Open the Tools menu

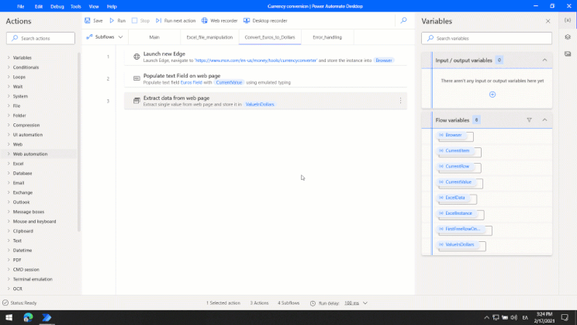(76, 6)
